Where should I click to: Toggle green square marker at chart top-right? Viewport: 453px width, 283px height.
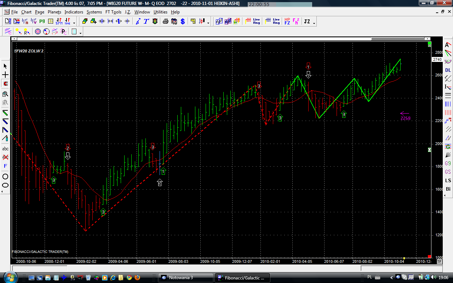click(429, 46)
